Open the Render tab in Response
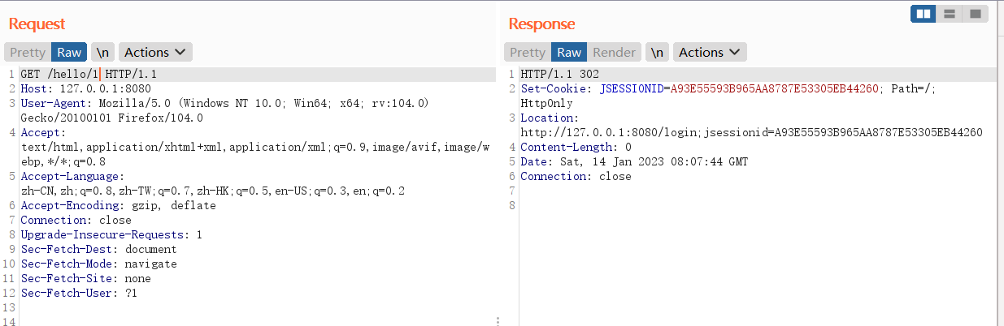The width and height of the screenshot is (1004, 326). (x=614, y=52)
